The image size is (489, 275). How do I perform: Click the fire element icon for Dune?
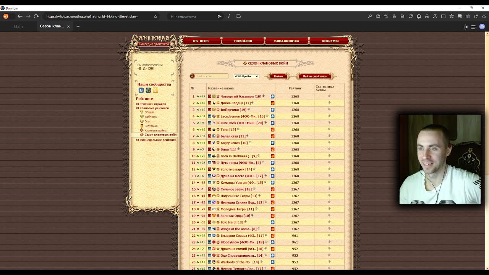[273, 149]
